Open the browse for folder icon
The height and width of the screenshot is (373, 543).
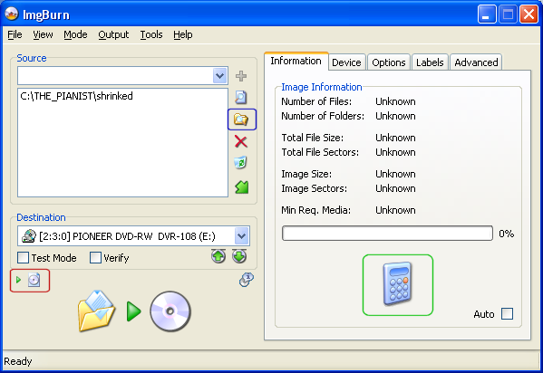241,120
